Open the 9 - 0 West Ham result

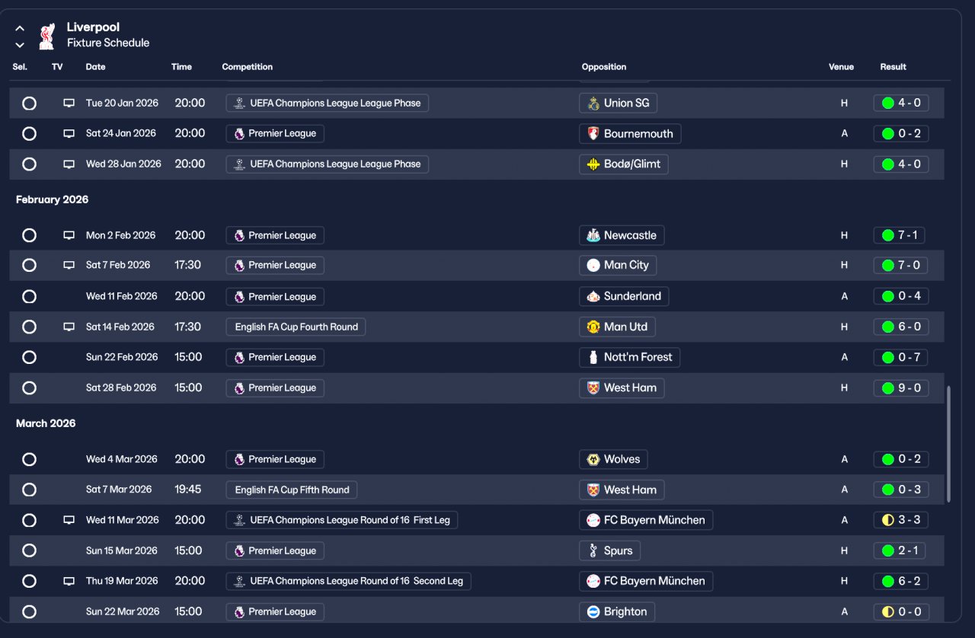901,388
